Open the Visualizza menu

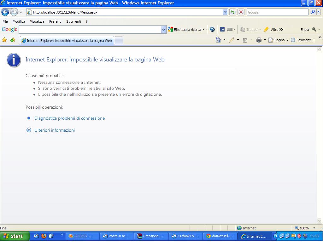click(x=37, y=21)
